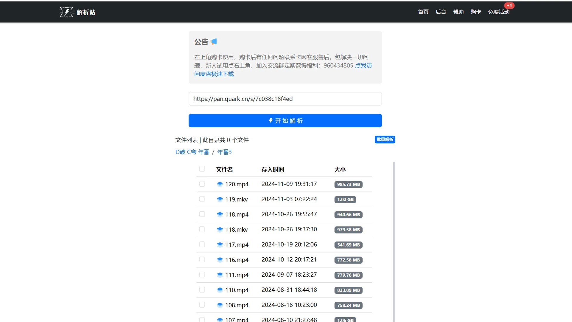The width and height of the screenshot is (572, 322).
Task: Click file icon beside 110.mp4
Action: (220, 290)
